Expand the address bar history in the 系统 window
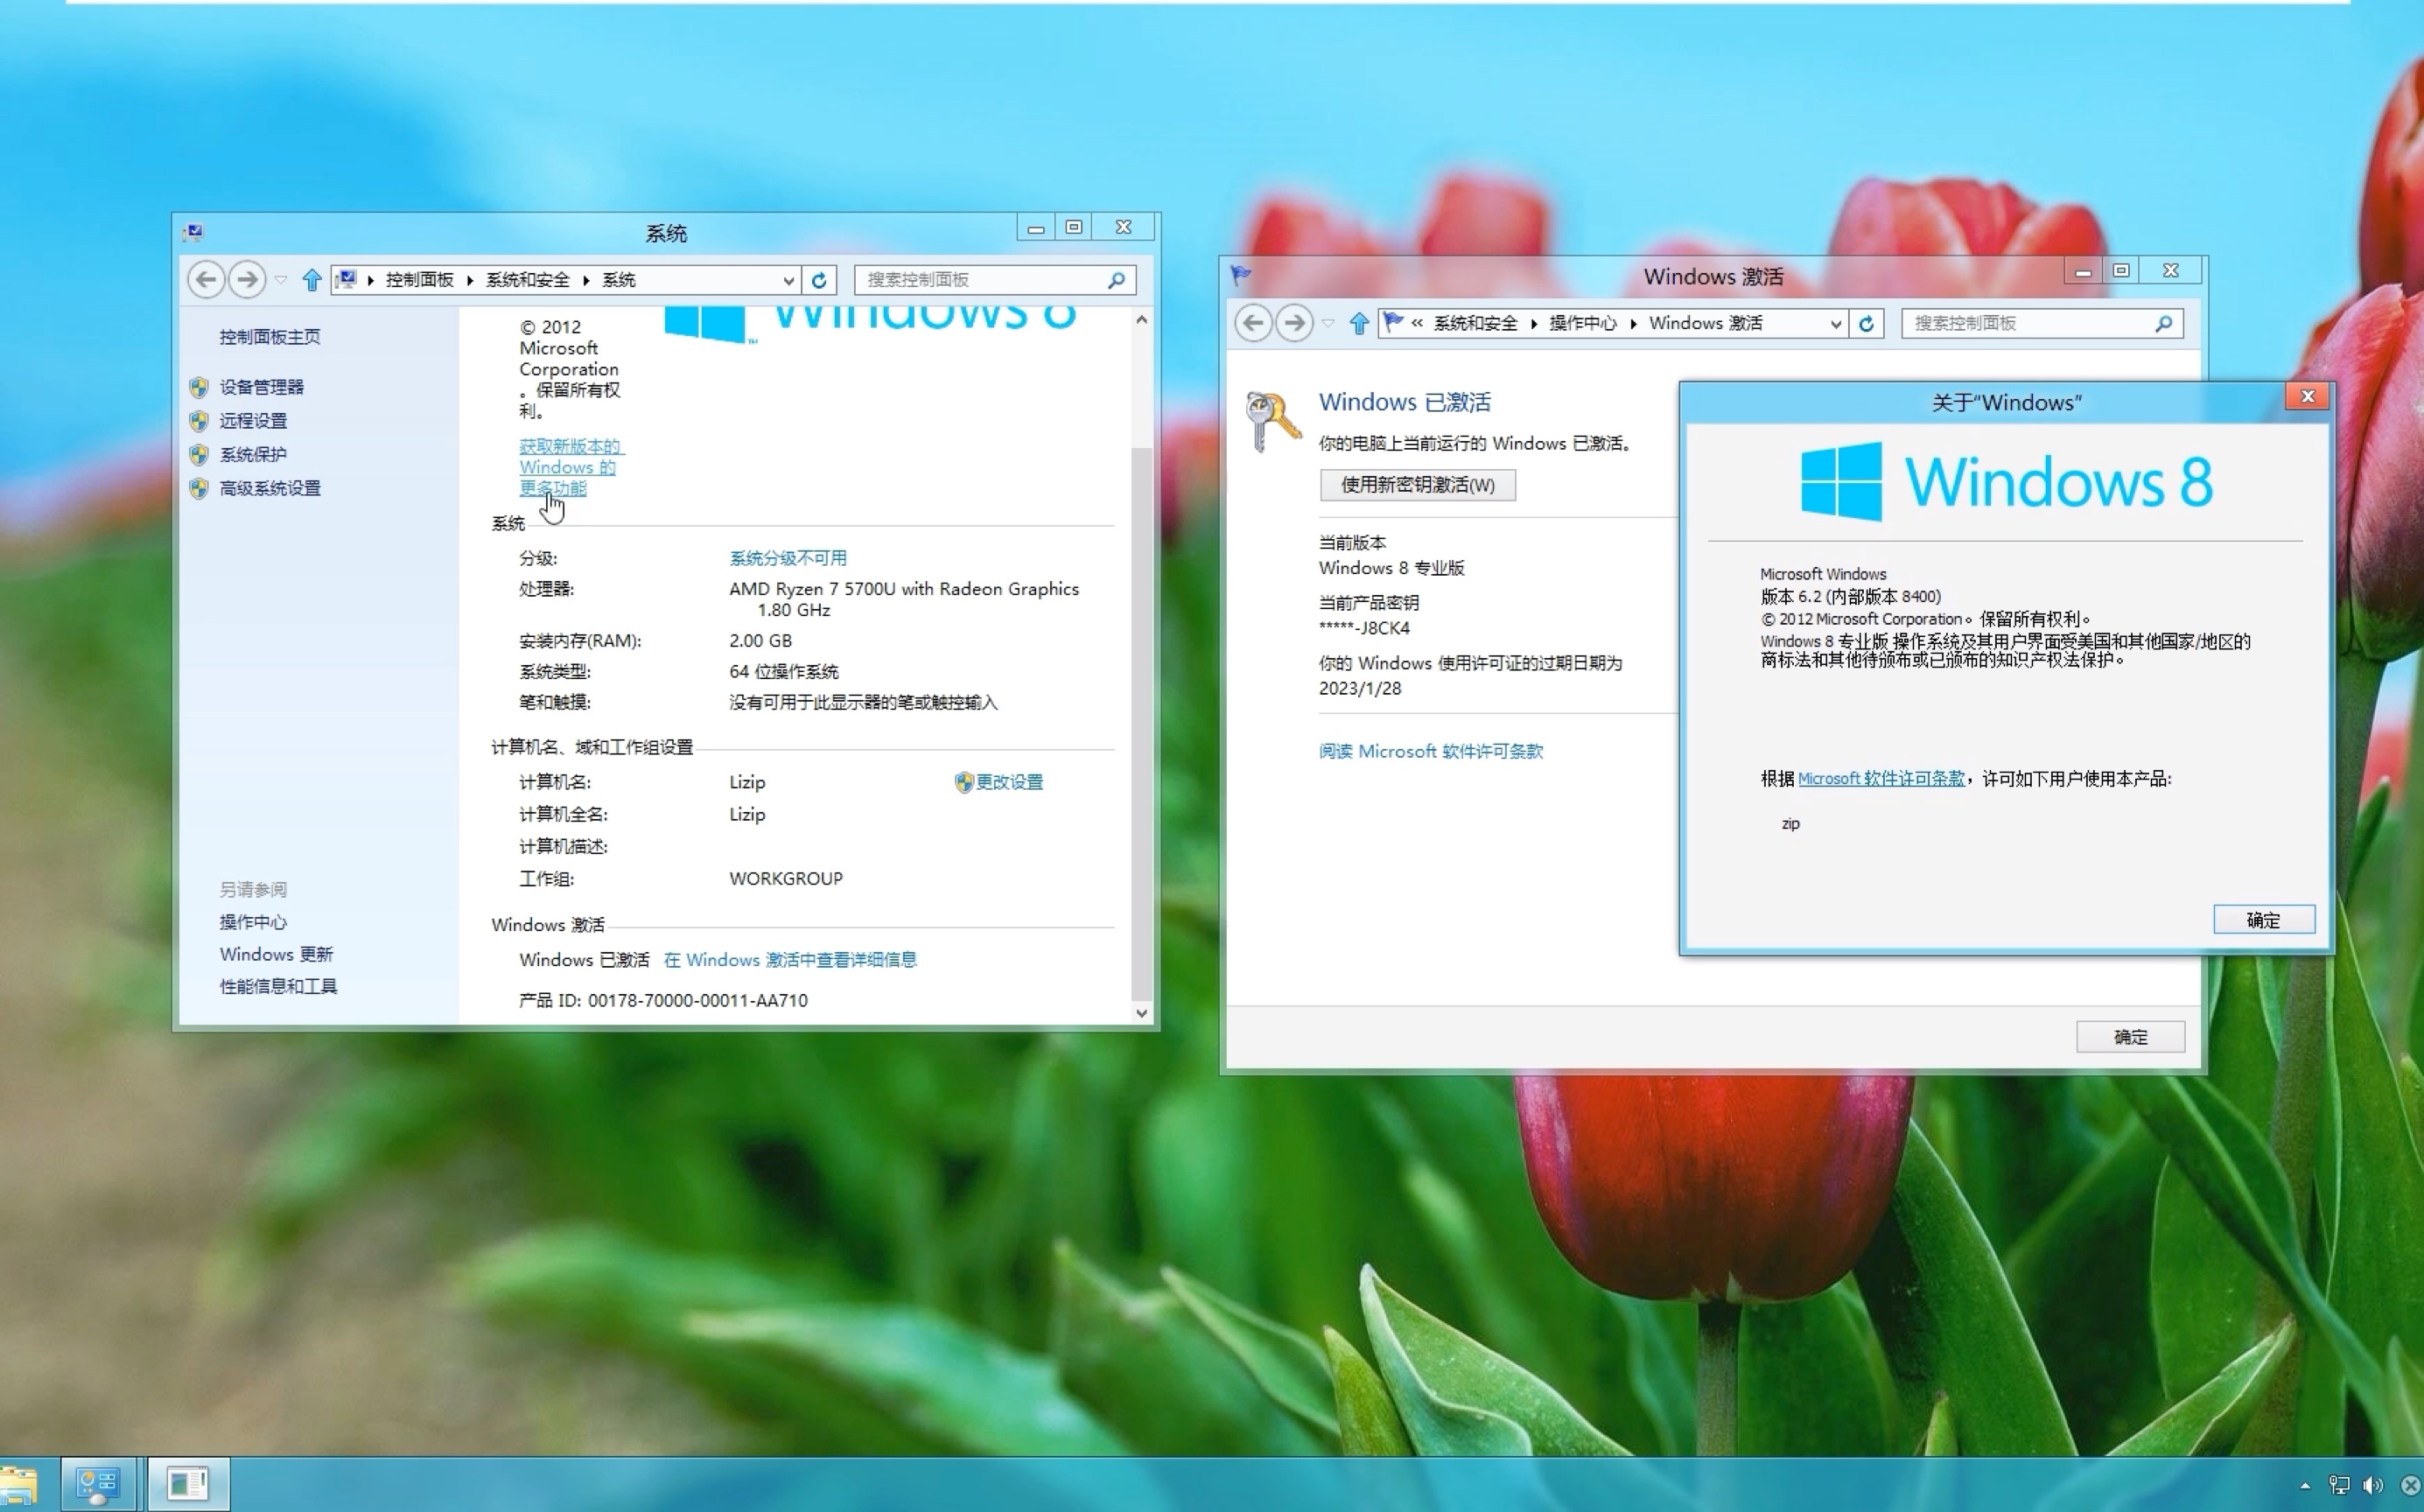 coord(789,281)
